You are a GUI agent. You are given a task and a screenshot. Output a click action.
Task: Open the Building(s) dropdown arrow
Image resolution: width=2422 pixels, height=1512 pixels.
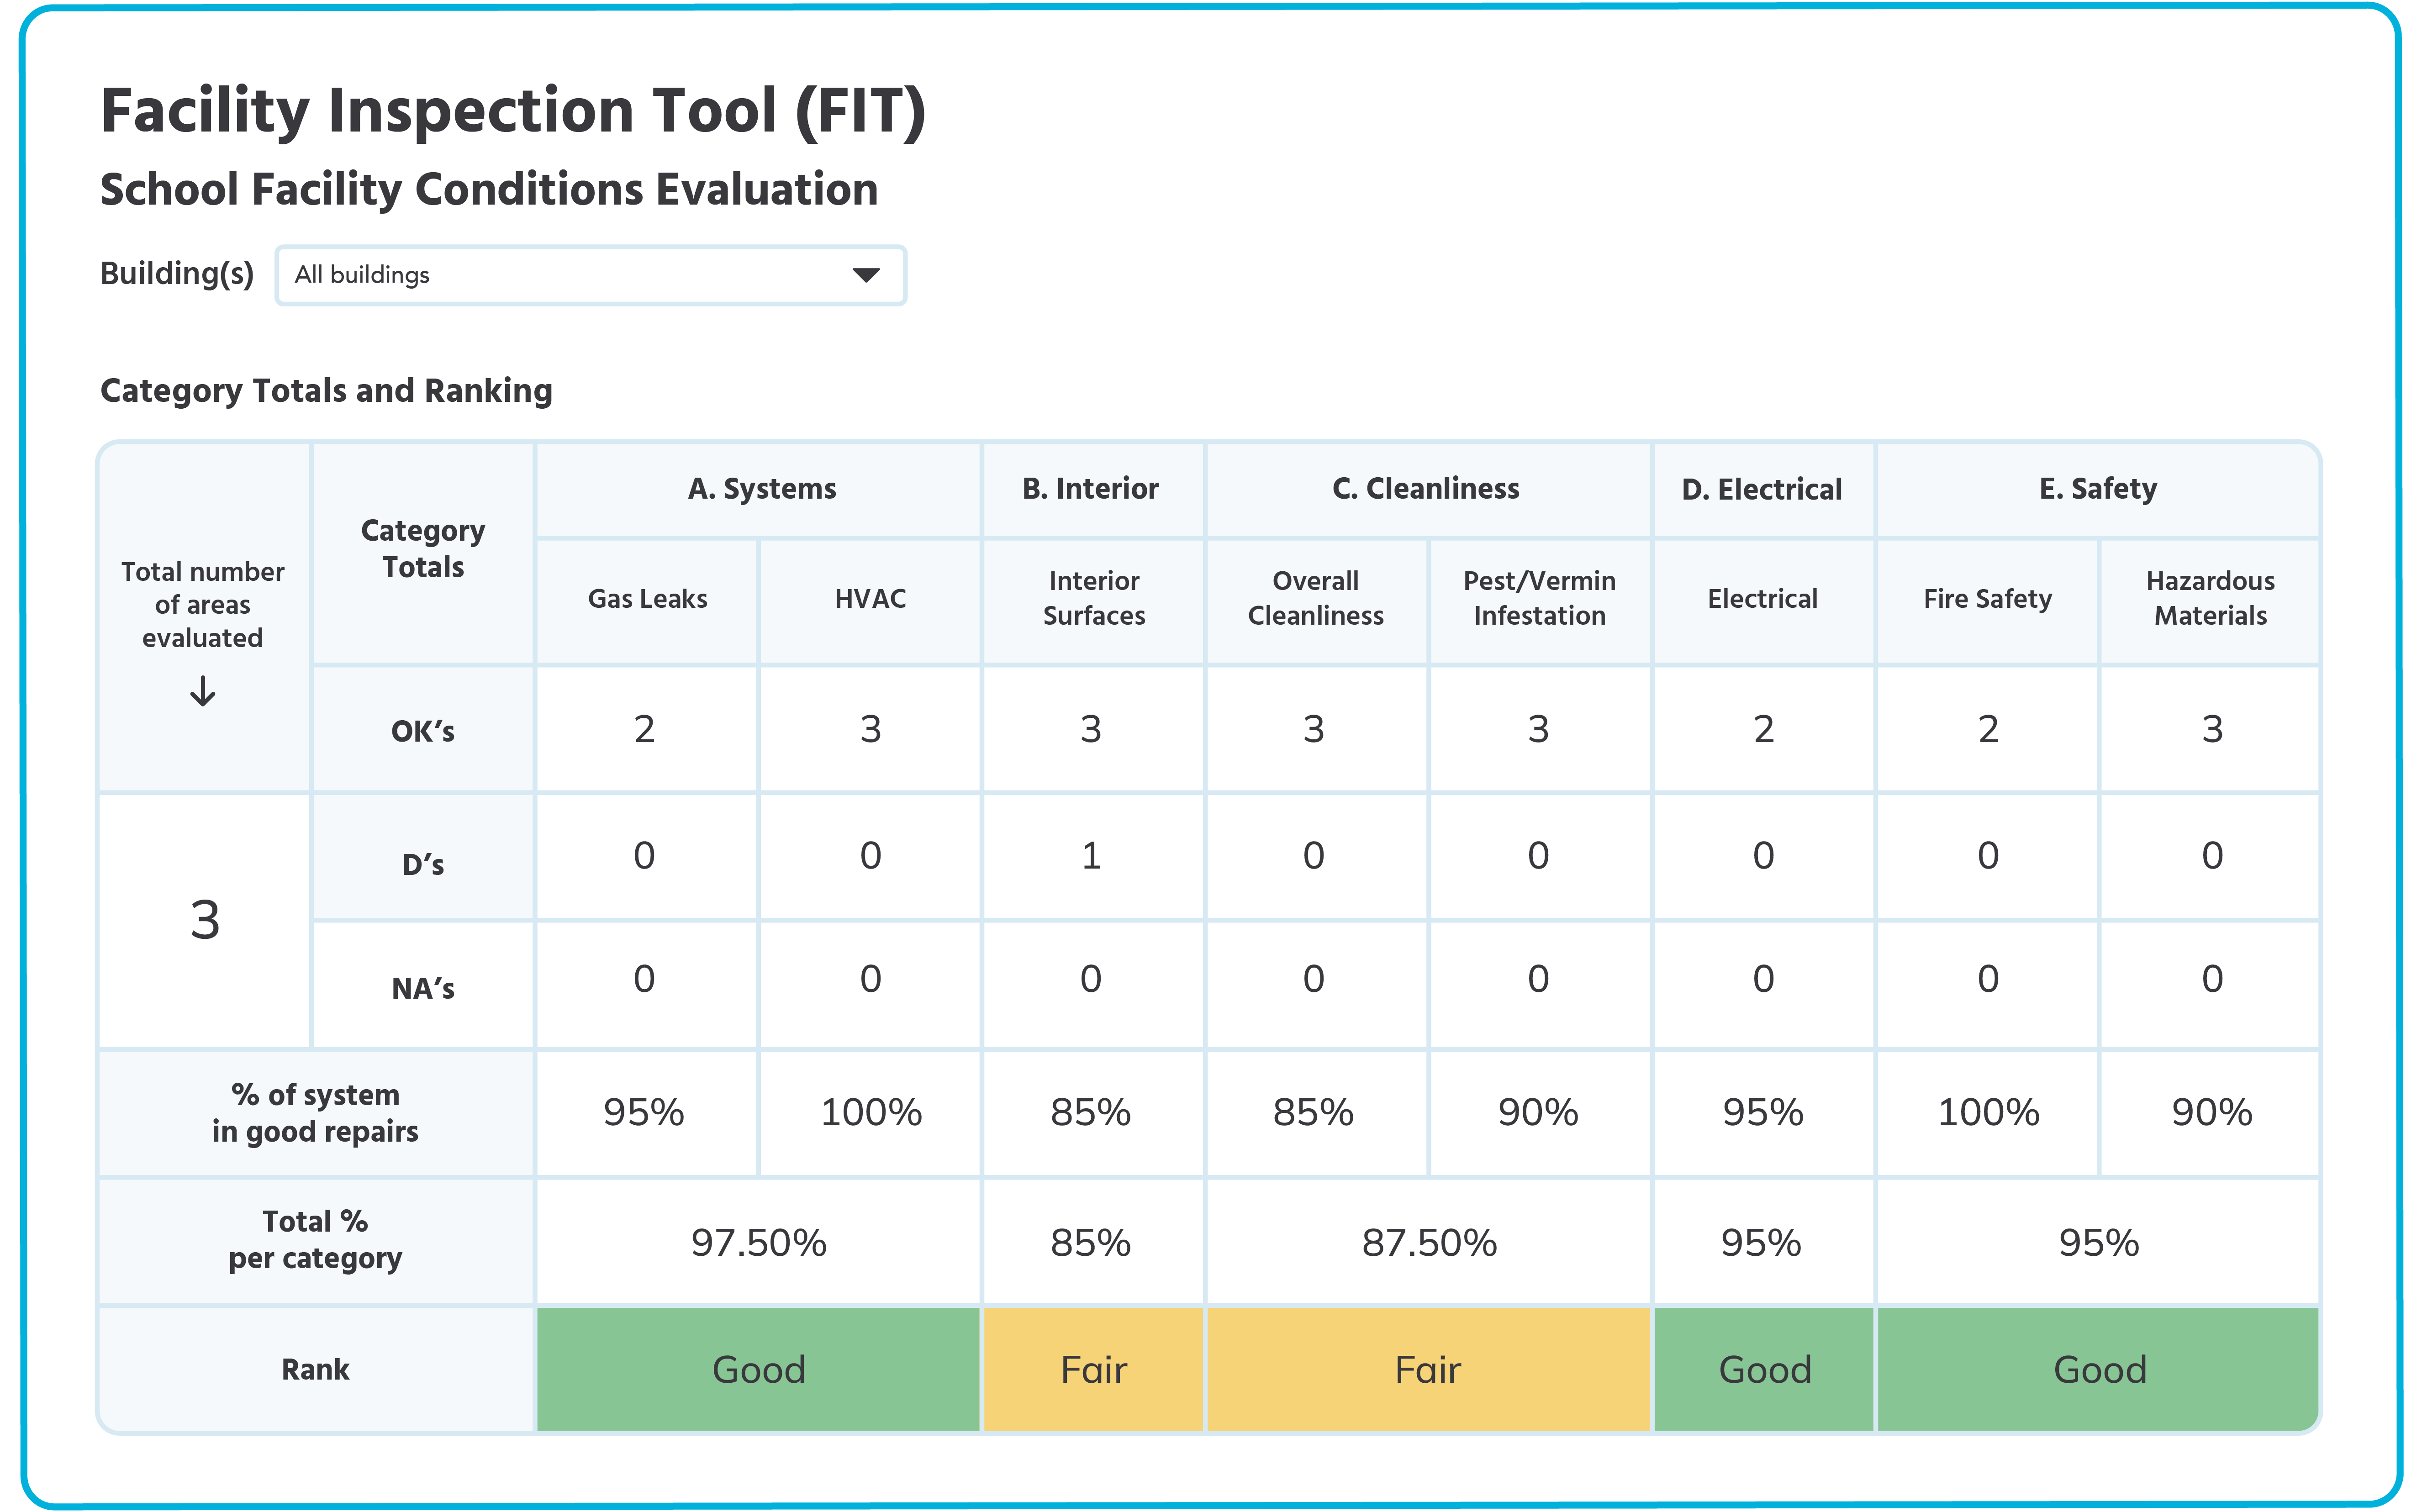(865, 275)
